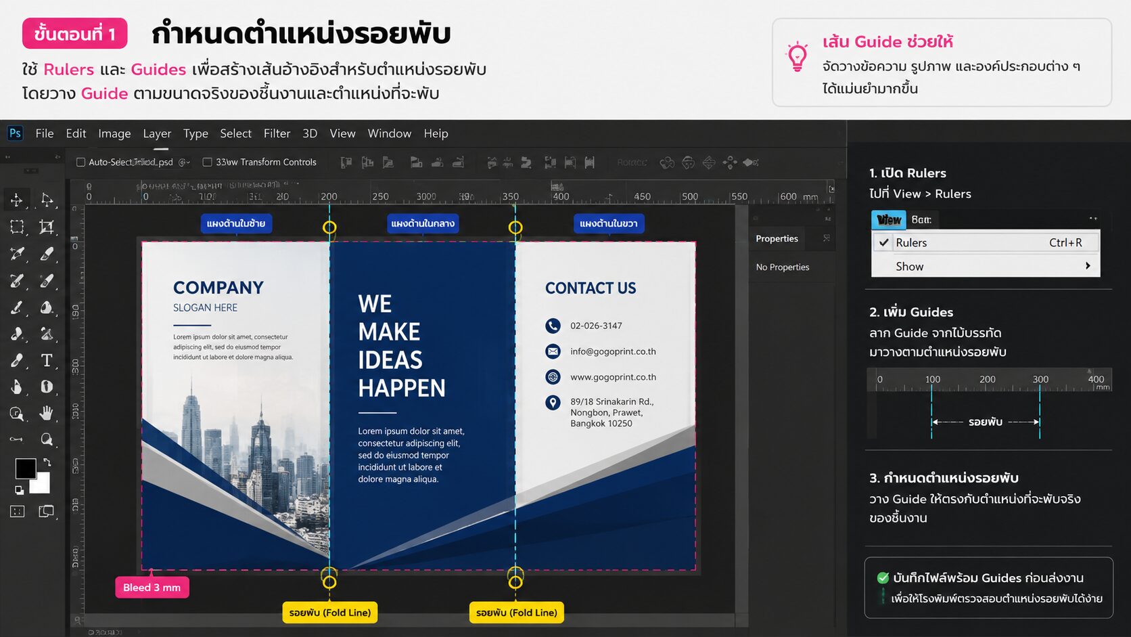Click the black foreground color swatch
This screenshot has width=1131, height=637.
(x=26, y=468)
